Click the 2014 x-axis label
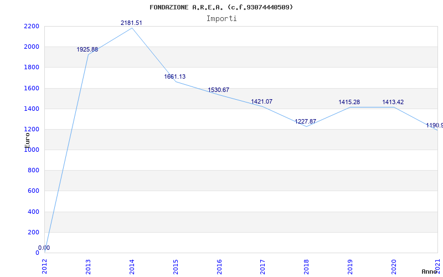Screen dimensions: 443x277 tap(132, 267)
